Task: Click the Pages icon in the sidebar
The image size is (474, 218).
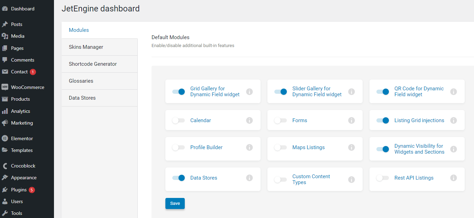Action: pos(5,48)
